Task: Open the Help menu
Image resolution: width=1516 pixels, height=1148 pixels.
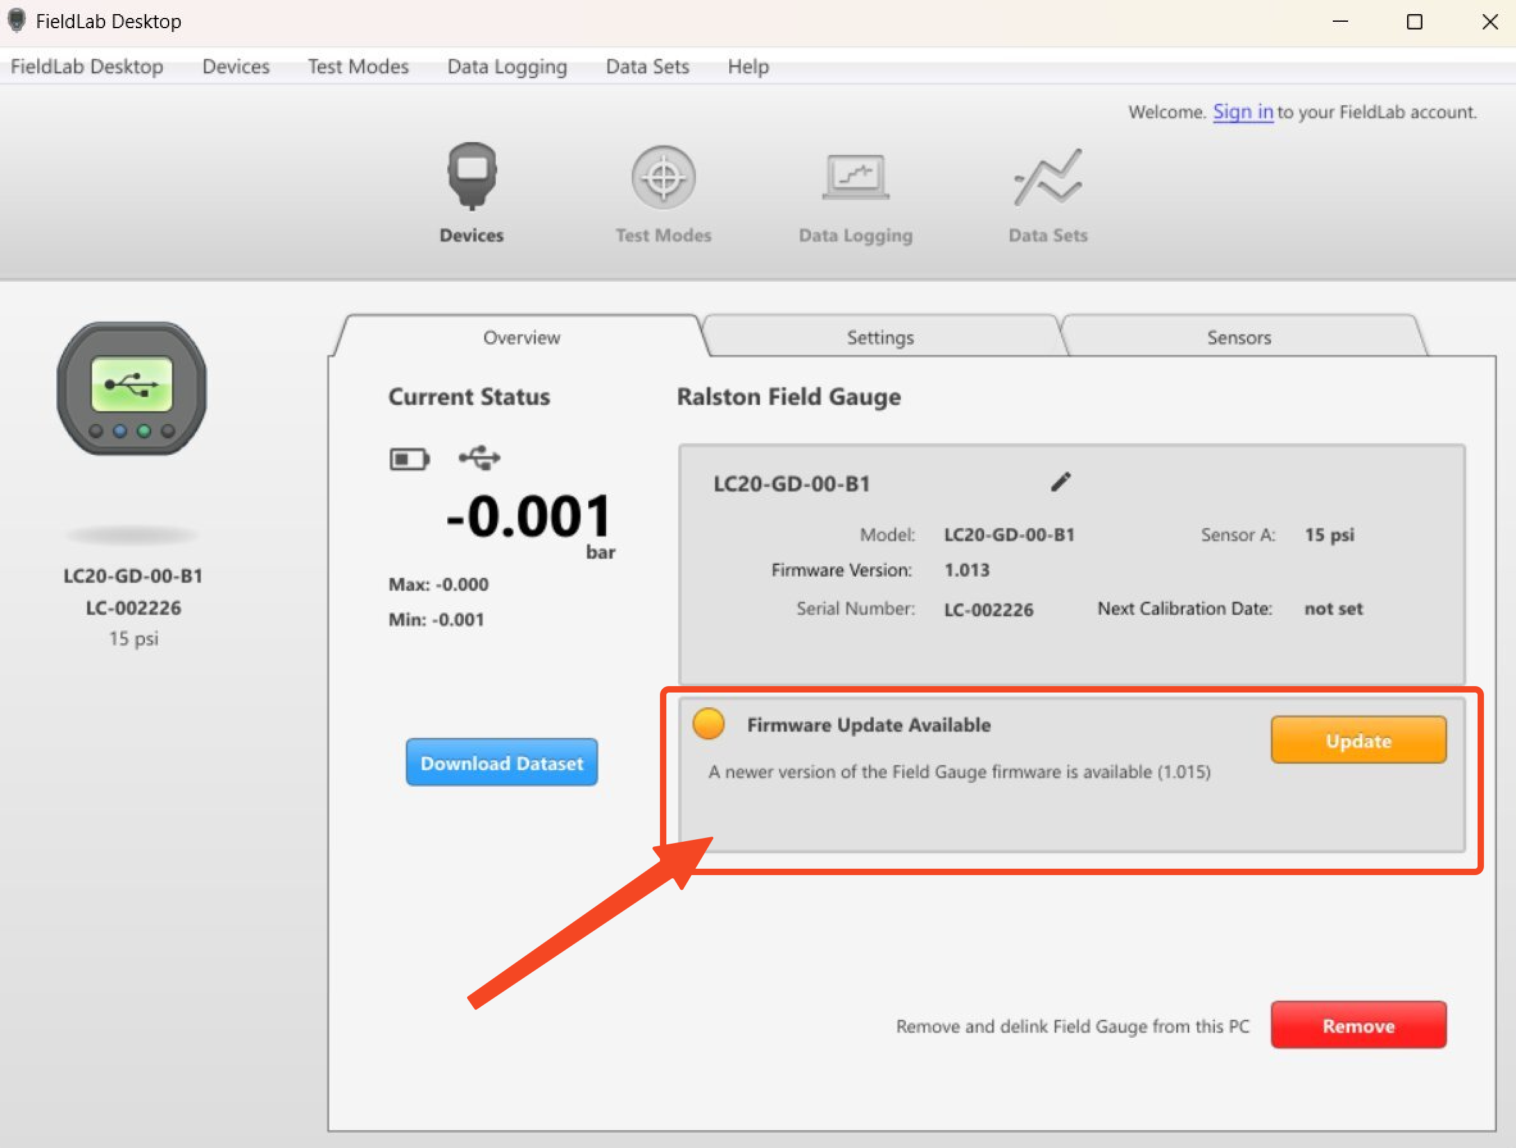Action: click(748, 67)
